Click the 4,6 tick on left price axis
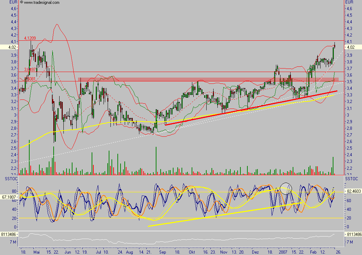The height and width of the screenshot is (255, 362). point(13,9)
